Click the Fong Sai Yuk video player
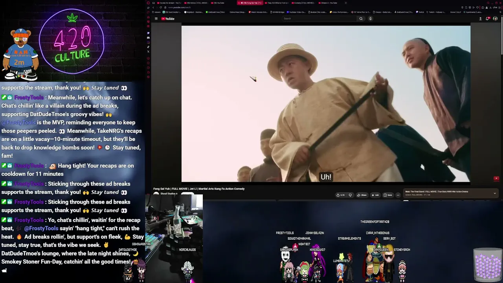The height and width of the screenshot is (283, 503). click(x=326, y=104)
